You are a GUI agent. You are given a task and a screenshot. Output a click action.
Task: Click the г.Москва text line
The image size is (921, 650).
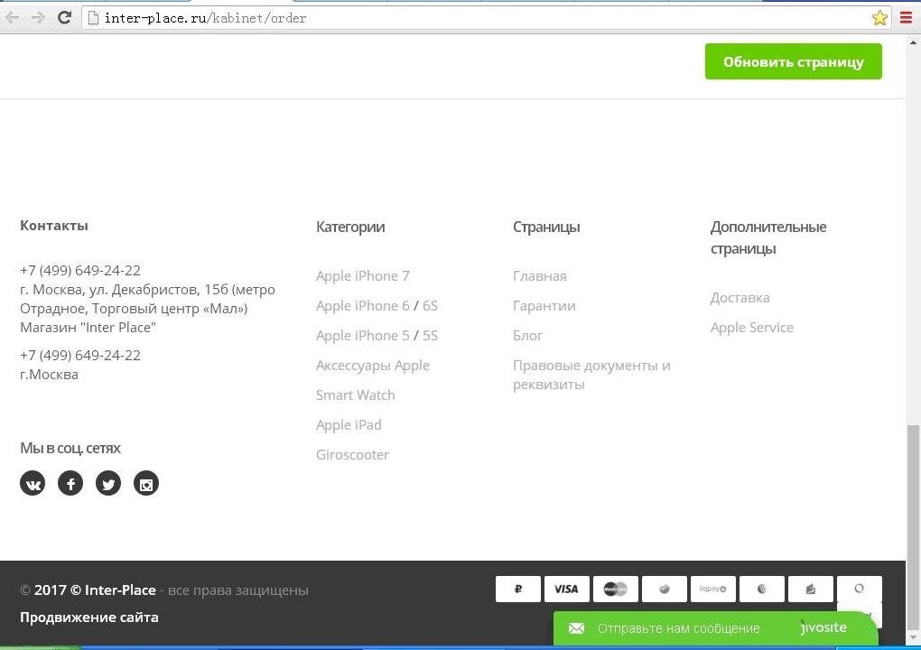[x=49, y=374]
